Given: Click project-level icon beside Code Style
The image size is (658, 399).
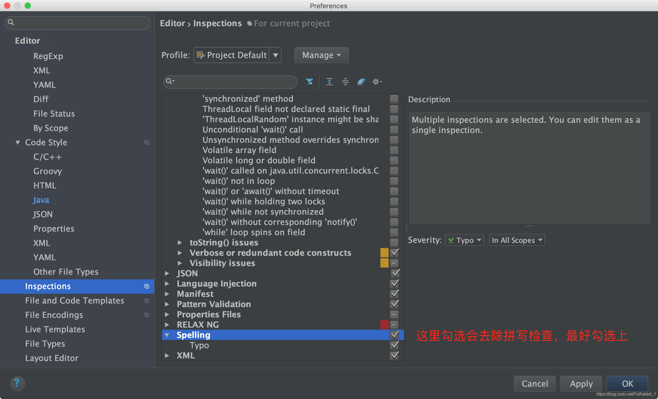Looking at the screenshot, I should point(147,142).
